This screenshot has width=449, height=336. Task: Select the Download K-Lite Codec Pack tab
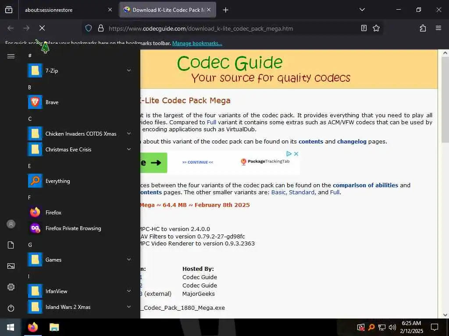(x=167, y=10)
